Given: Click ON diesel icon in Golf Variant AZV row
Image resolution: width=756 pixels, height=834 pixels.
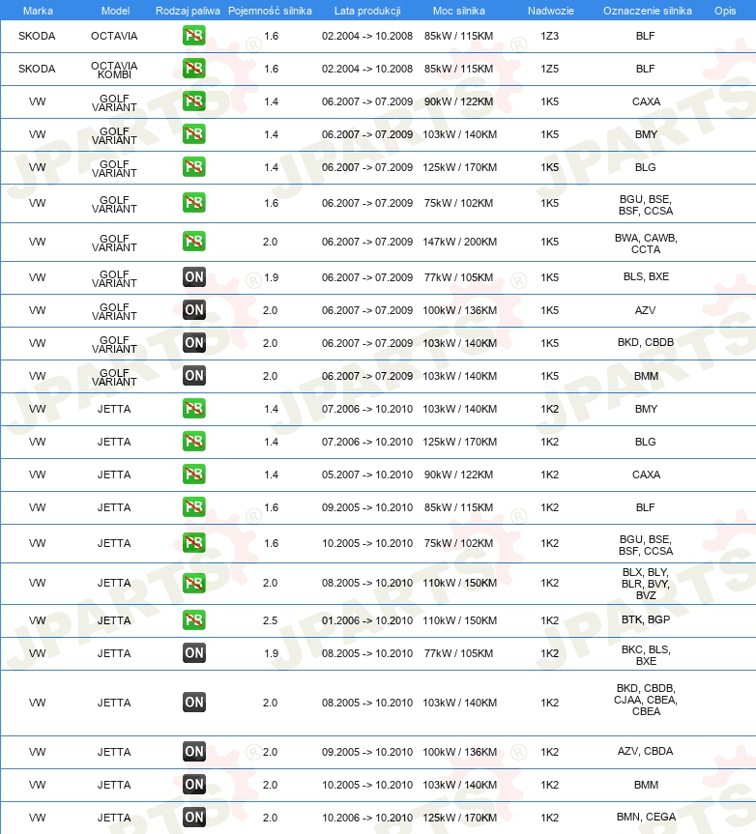Looking at the screenshot, I should pos(193,310).
